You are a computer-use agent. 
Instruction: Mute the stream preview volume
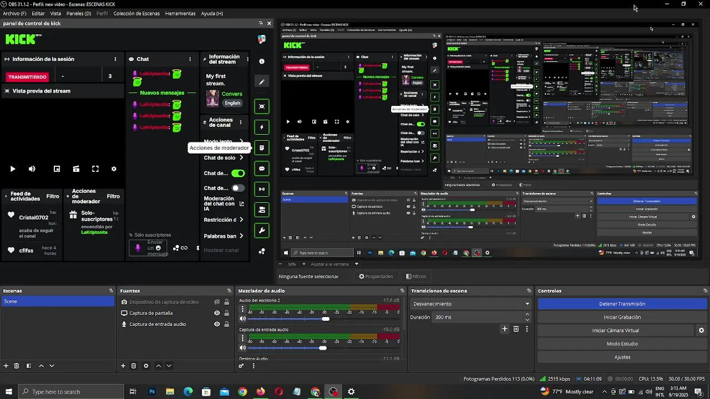click(x=32, y=169)
